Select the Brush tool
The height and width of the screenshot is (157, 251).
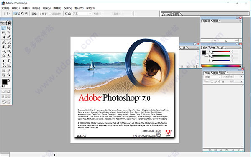[9, 42]
